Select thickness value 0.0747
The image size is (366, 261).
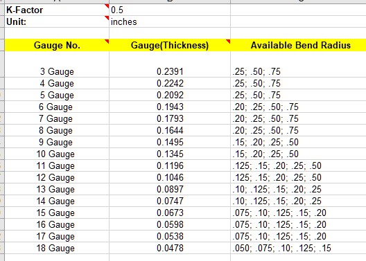pyautogui.click(x=170, y=201)
